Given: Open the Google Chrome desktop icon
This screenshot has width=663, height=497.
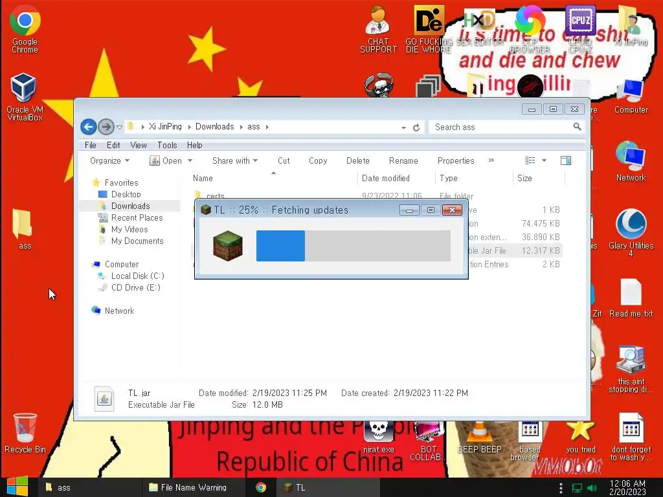Looking at the screenshot, I should coord(25,30).
